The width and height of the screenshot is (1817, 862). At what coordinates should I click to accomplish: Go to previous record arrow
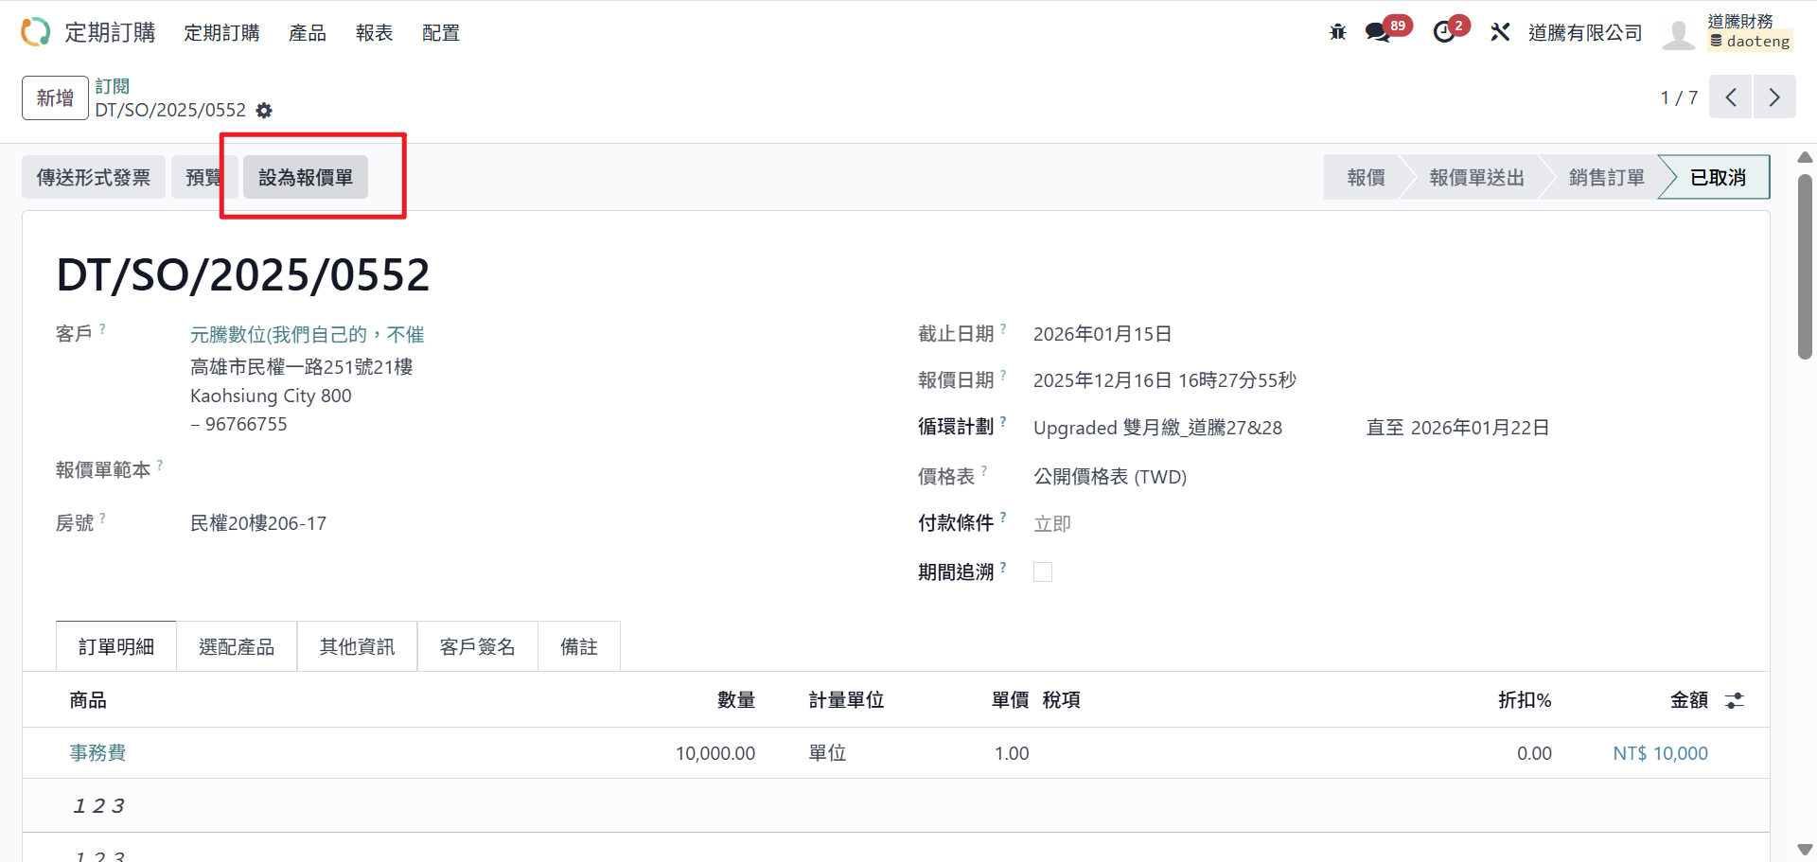(x=1731, y=97)
